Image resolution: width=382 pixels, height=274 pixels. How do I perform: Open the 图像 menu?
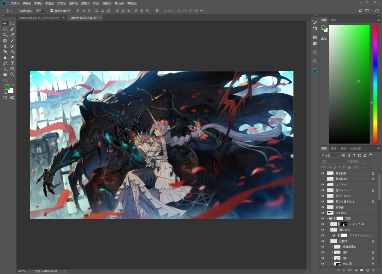(38, 4)
